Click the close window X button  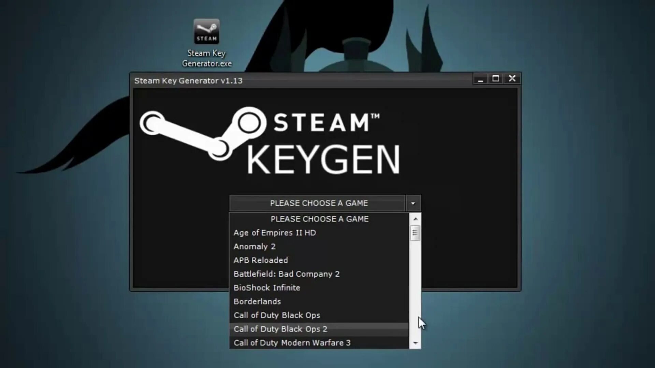point(512,79)
